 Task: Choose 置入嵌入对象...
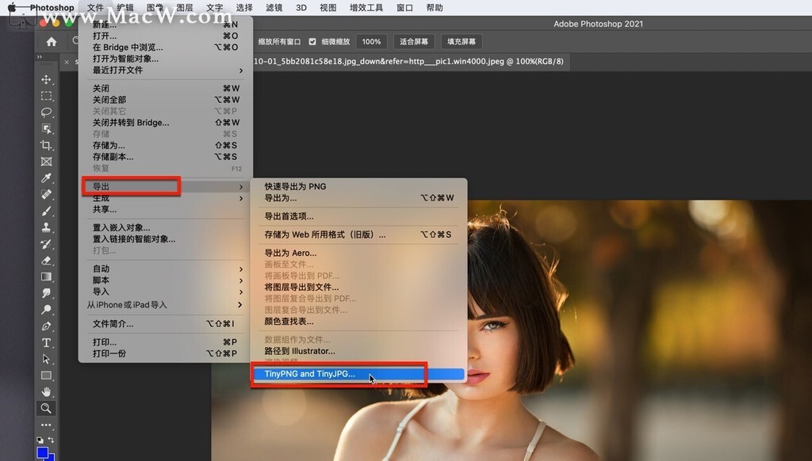point(166,227)
